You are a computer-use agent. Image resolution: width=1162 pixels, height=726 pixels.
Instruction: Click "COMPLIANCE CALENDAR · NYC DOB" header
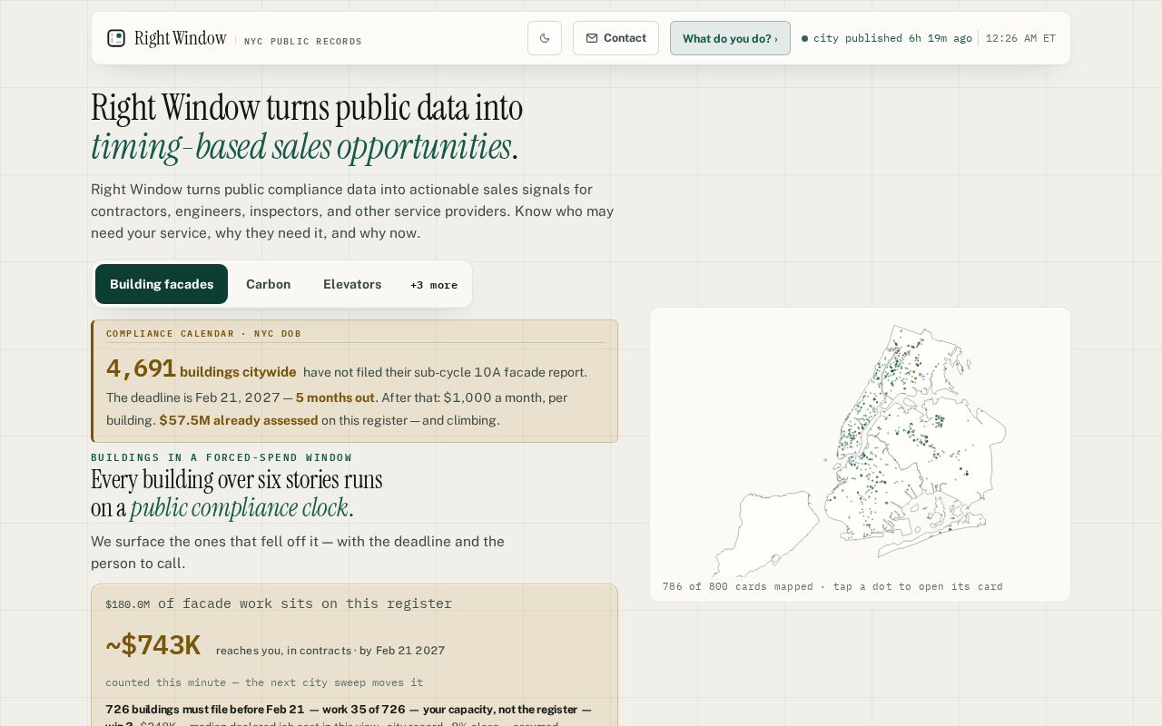pyautogui.click(x=203, y=334)
